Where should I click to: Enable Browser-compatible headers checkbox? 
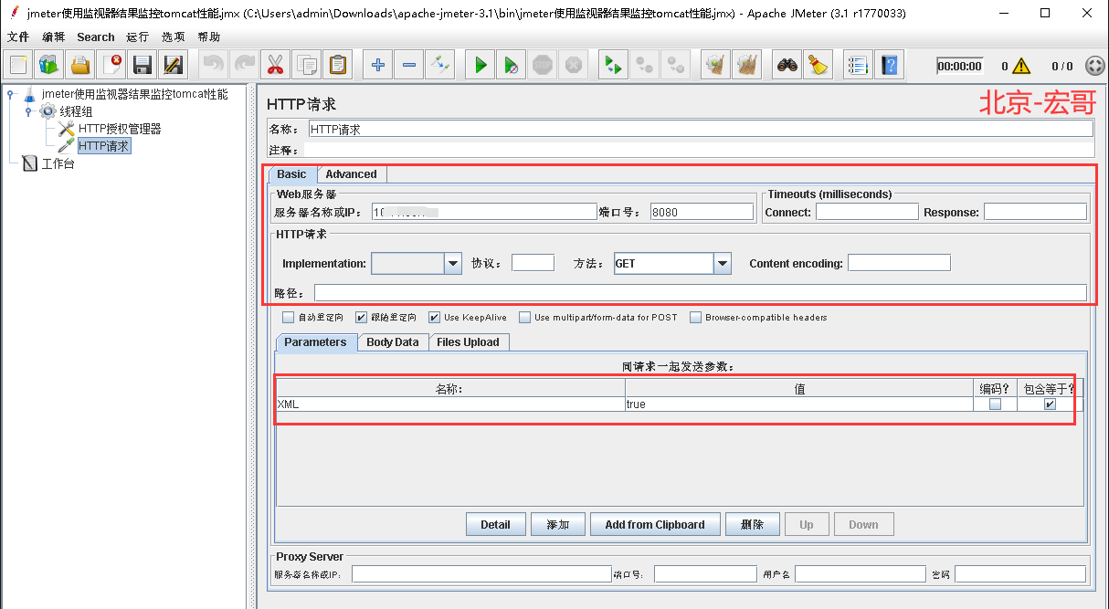point(696,318)
